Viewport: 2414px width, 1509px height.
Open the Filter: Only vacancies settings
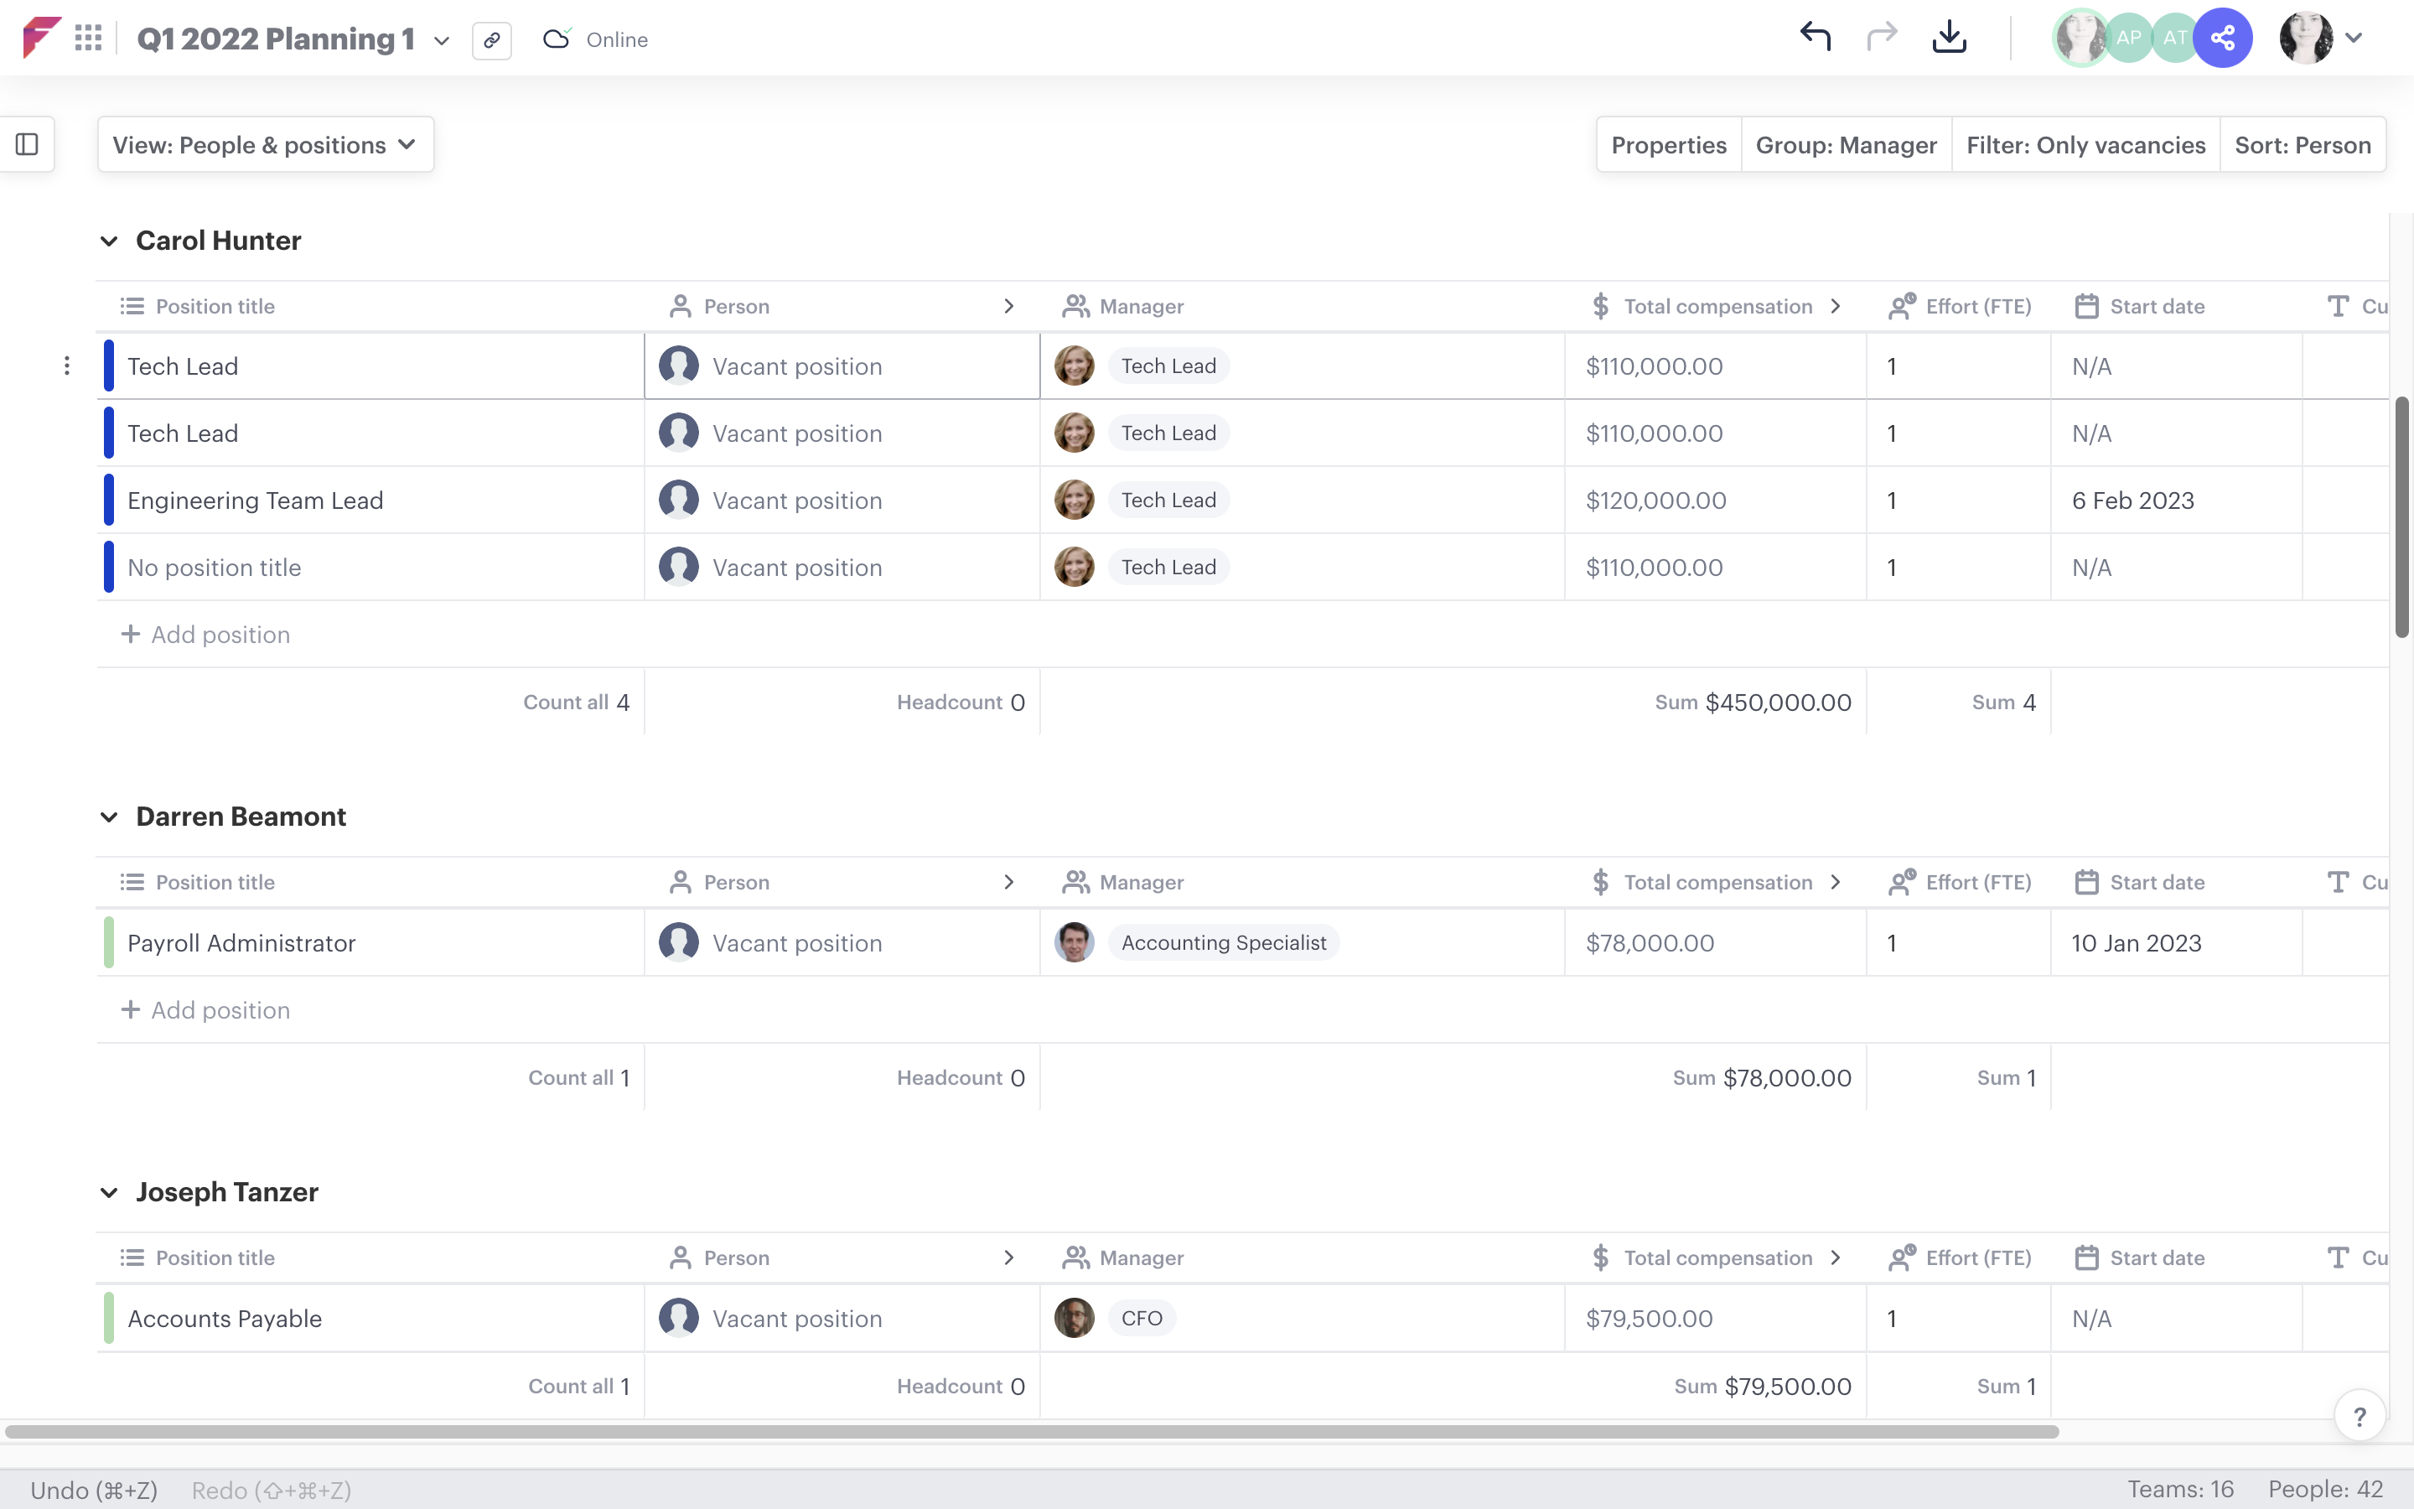[2085, 143]
